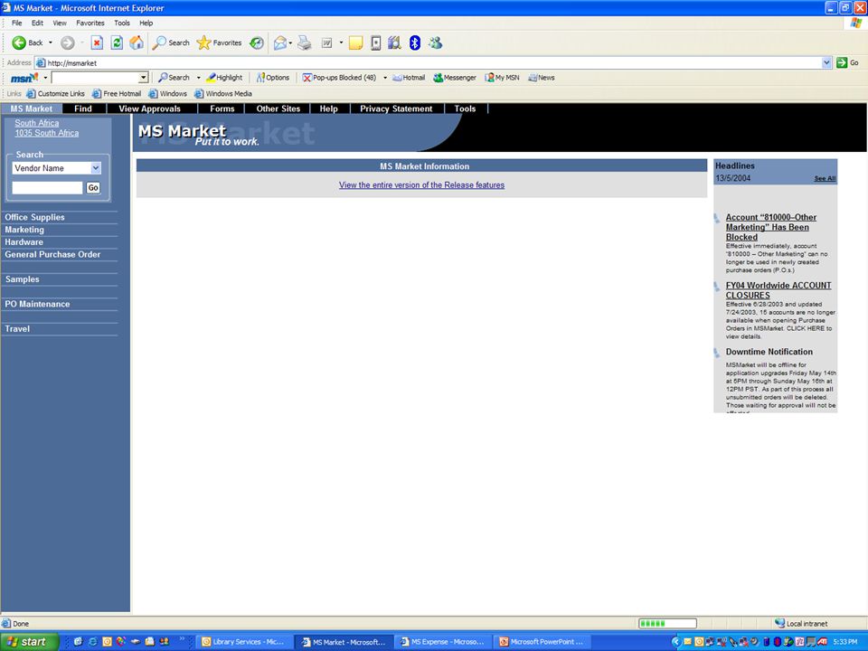Viewport: 868px width, 651px height.
Task: Click the Go button beside address bar
Action: click(847, 62)
